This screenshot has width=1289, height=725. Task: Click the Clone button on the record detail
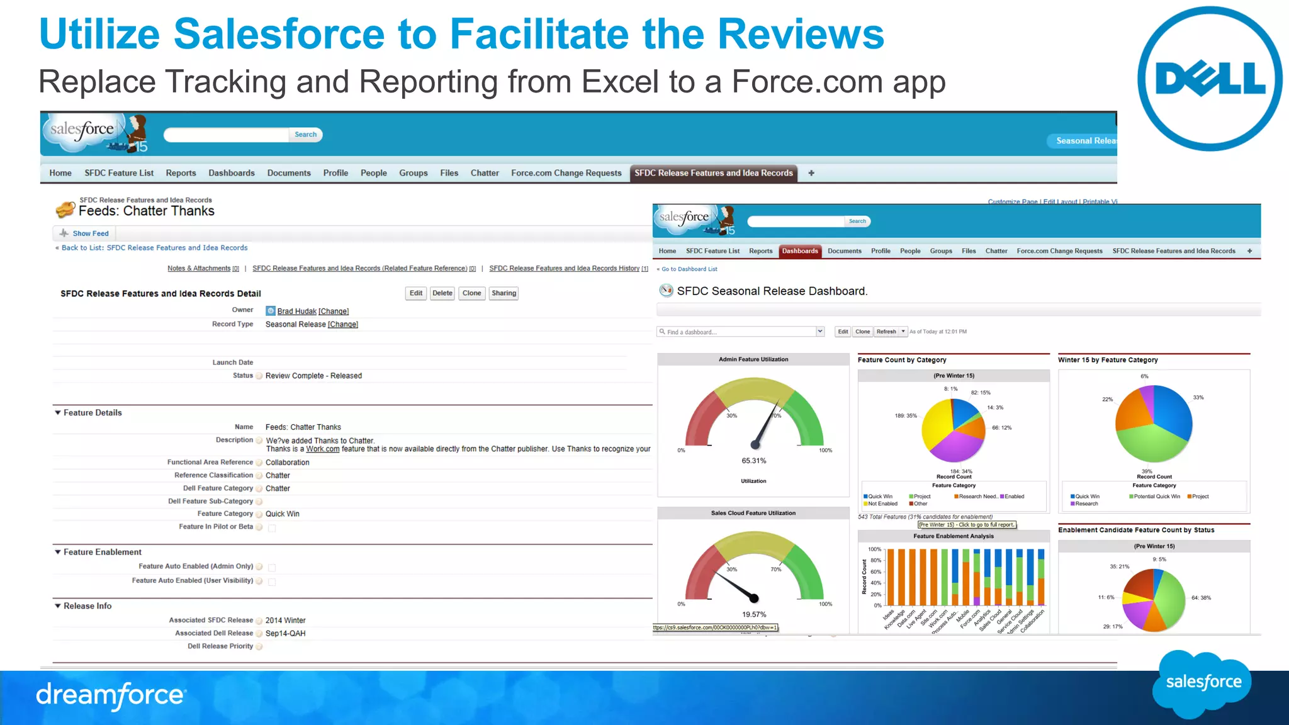(x=472, y=293)
